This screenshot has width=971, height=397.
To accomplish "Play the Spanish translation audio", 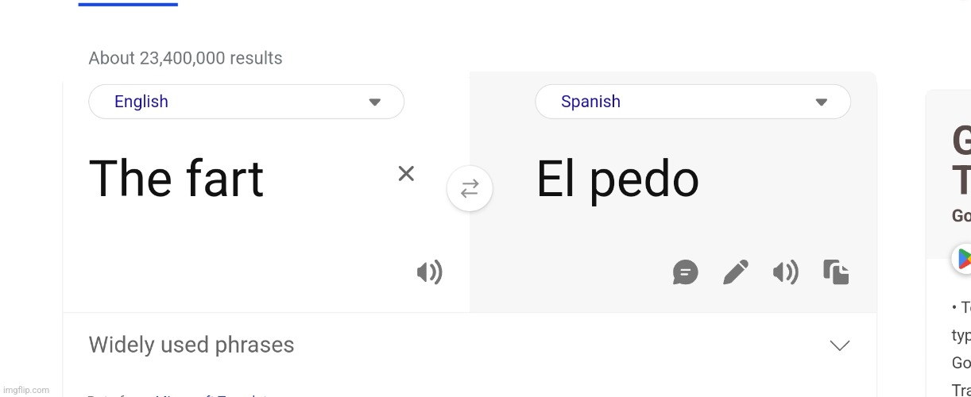I will pyautogui.click(x=785, y=273).
